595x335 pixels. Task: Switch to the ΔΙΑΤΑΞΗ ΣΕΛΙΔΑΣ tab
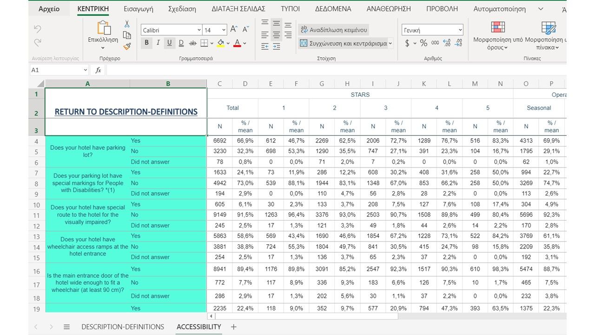(238, 9)
